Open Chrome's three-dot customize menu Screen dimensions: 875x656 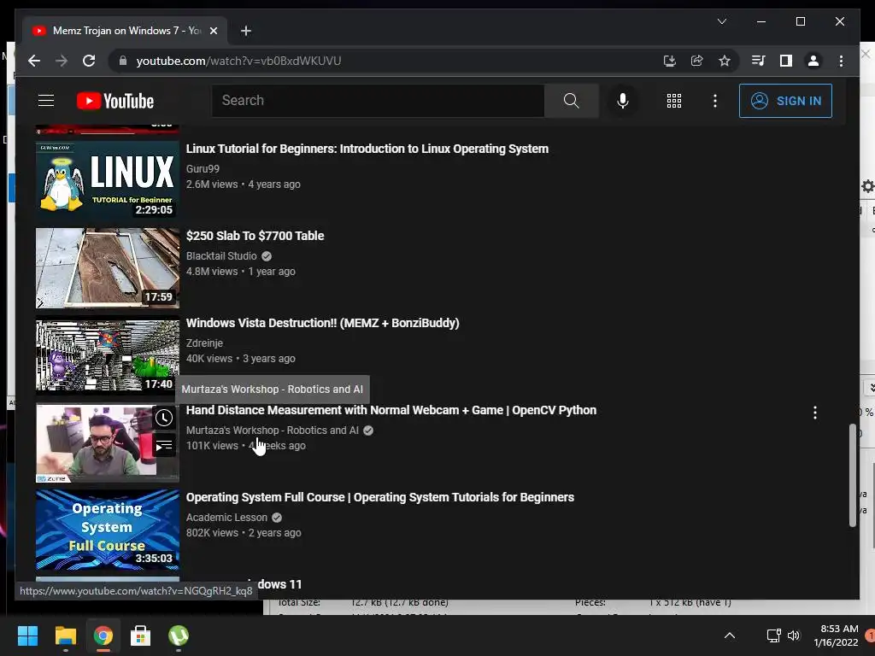[x=841, y=61]
